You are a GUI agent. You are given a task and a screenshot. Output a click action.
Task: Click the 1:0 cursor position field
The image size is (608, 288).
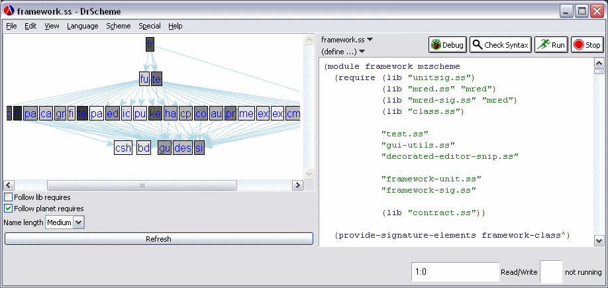pyautogui.click(x=455, y=271)
